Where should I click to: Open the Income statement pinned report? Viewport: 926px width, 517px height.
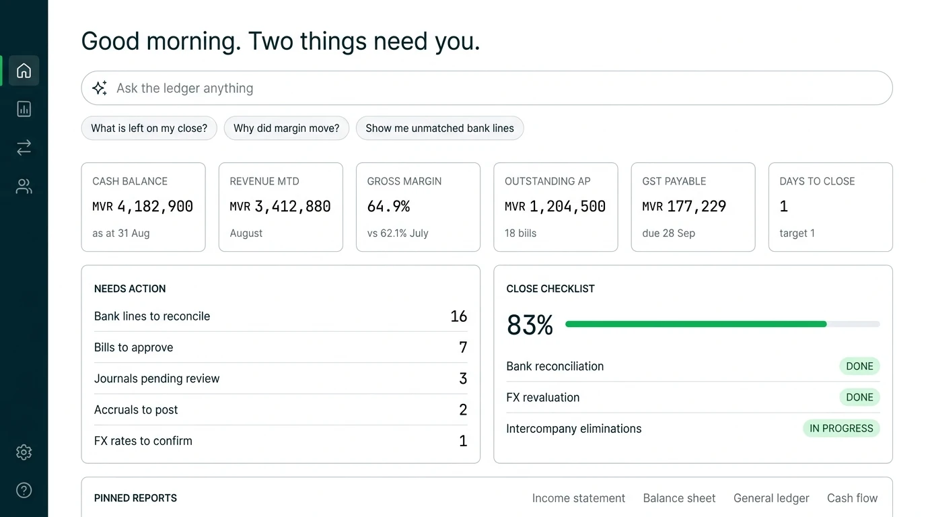coord(578,498)
